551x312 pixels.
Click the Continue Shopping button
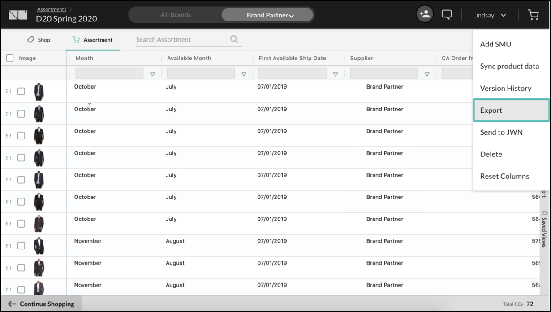[x=41, y=304]
